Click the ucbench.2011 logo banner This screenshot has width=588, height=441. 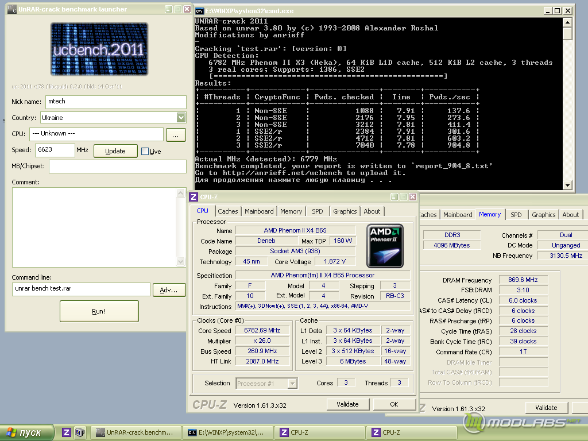click(x=99, y=49)
